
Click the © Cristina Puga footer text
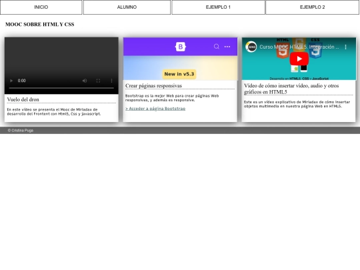pos(21,131)
